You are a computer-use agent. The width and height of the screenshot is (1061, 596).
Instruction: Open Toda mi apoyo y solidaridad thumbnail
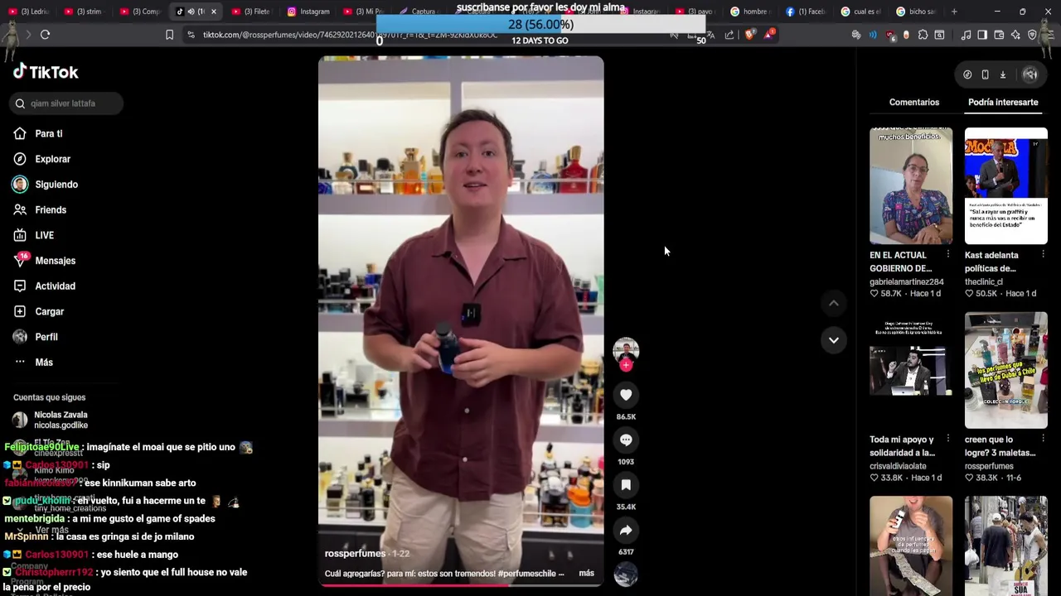[911, 370]
